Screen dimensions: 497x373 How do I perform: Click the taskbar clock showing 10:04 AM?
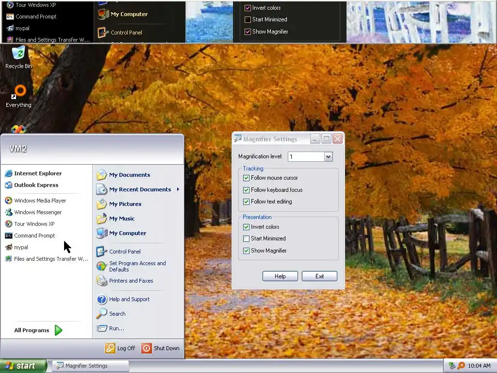click(x=479, y=366)
